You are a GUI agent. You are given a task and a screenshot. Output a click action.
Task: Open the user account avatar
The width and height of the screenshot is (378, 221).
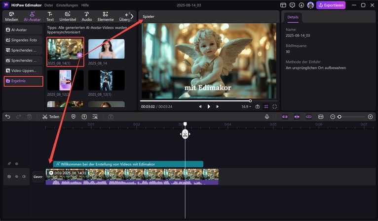tap(310, 5)
